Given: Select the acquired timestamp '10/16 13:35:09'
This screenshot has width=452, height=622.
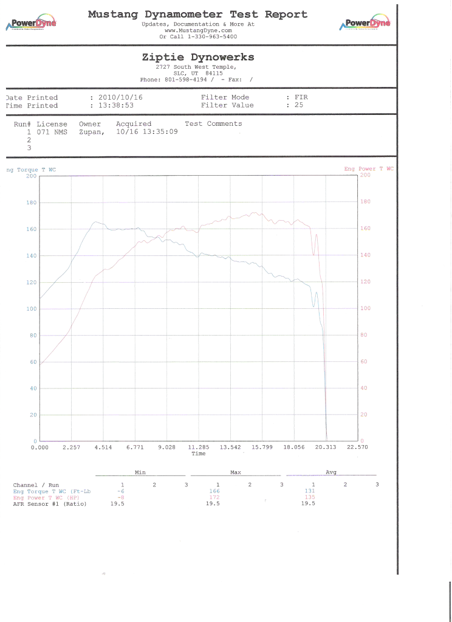Looking at the screenshot, I should pyautogui.click(x=146, y=132).
